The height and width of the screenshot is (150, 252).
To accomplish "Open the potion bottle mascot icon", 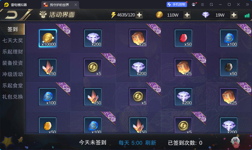I will 235,142.
